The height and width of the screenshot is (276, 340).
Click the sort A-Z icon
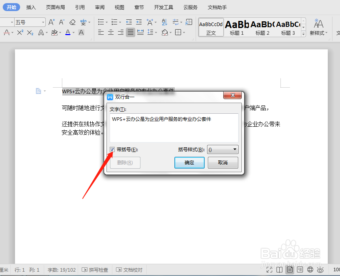tap(164, 22)
